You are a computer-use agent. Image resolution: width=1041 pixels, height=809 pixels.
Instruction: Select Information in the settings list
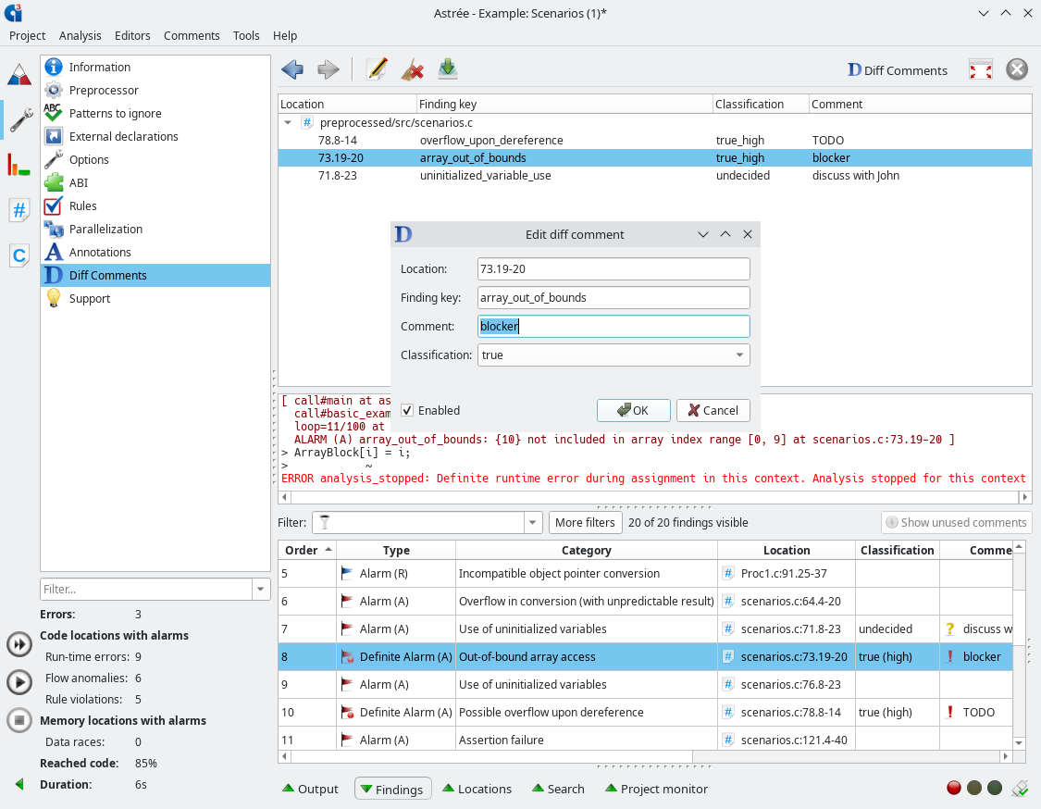coord(155,67)
